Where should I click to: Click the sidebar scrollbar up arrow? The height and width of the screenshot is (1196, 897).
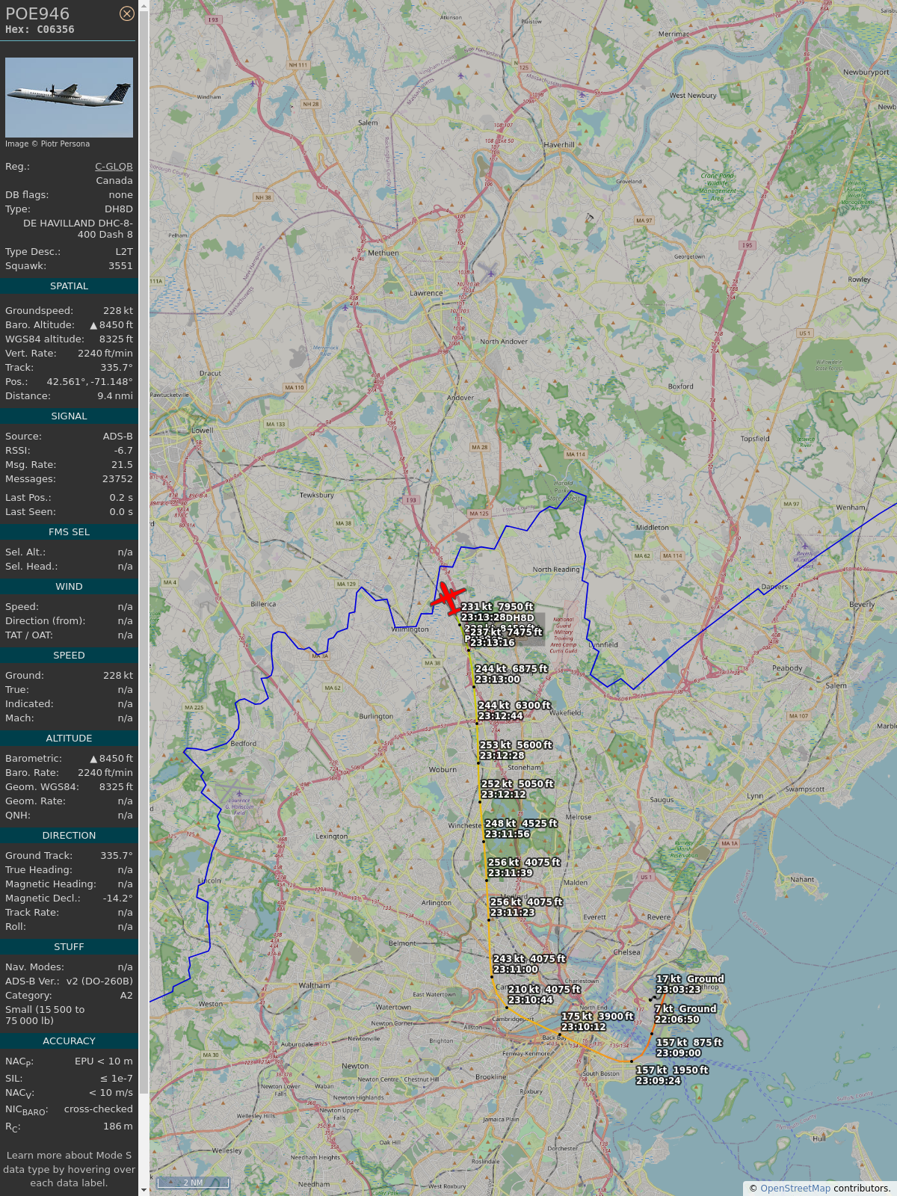(144, 6)
